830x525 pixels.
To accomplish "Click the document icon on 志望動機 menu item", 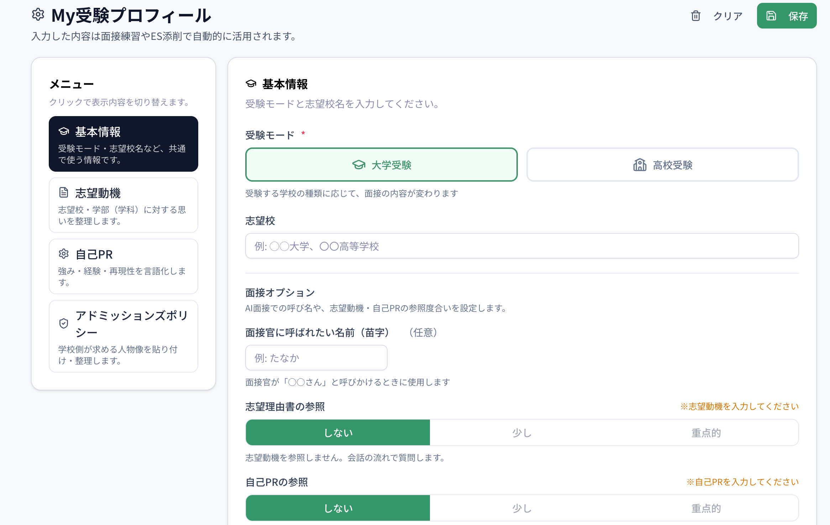I will tap(63, 192).
